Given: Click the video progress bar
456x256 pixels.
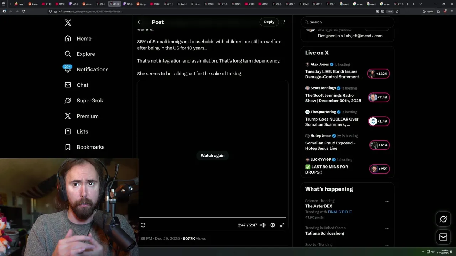Looking at the screenshot, I should pyautogui.click(x=213, y=217).
